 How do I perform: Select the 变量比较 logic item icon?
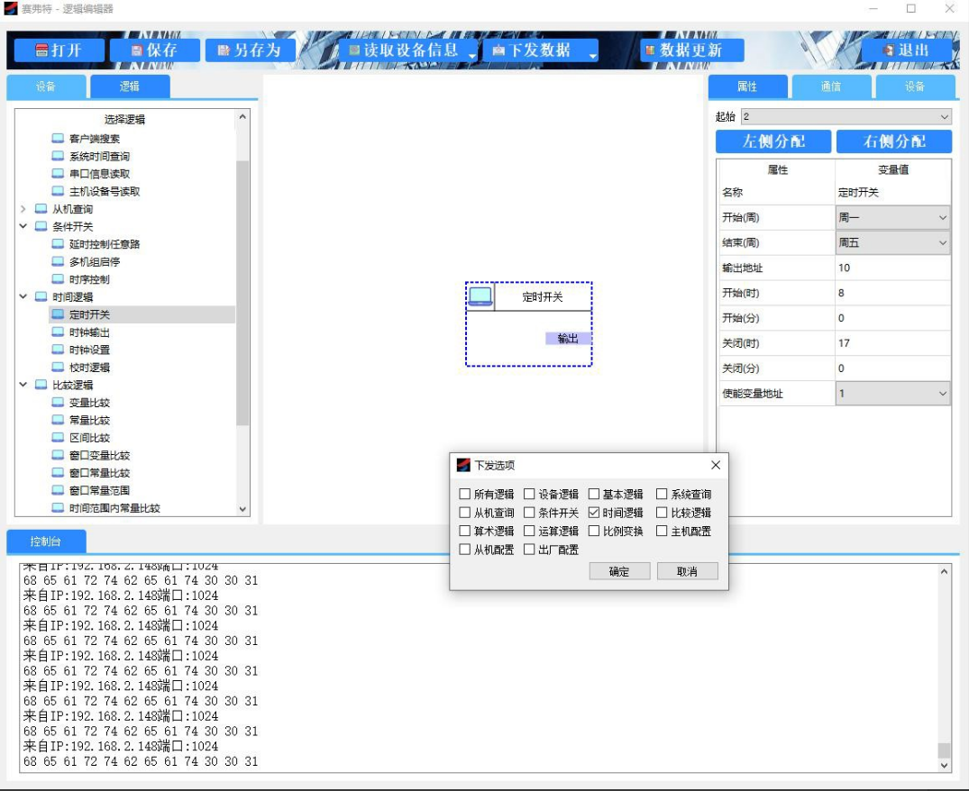coord(58,403)
